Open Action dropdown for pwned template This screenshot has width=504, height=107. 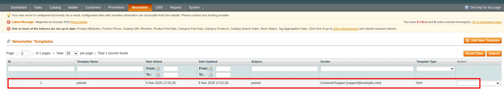[x=478, y=83]
